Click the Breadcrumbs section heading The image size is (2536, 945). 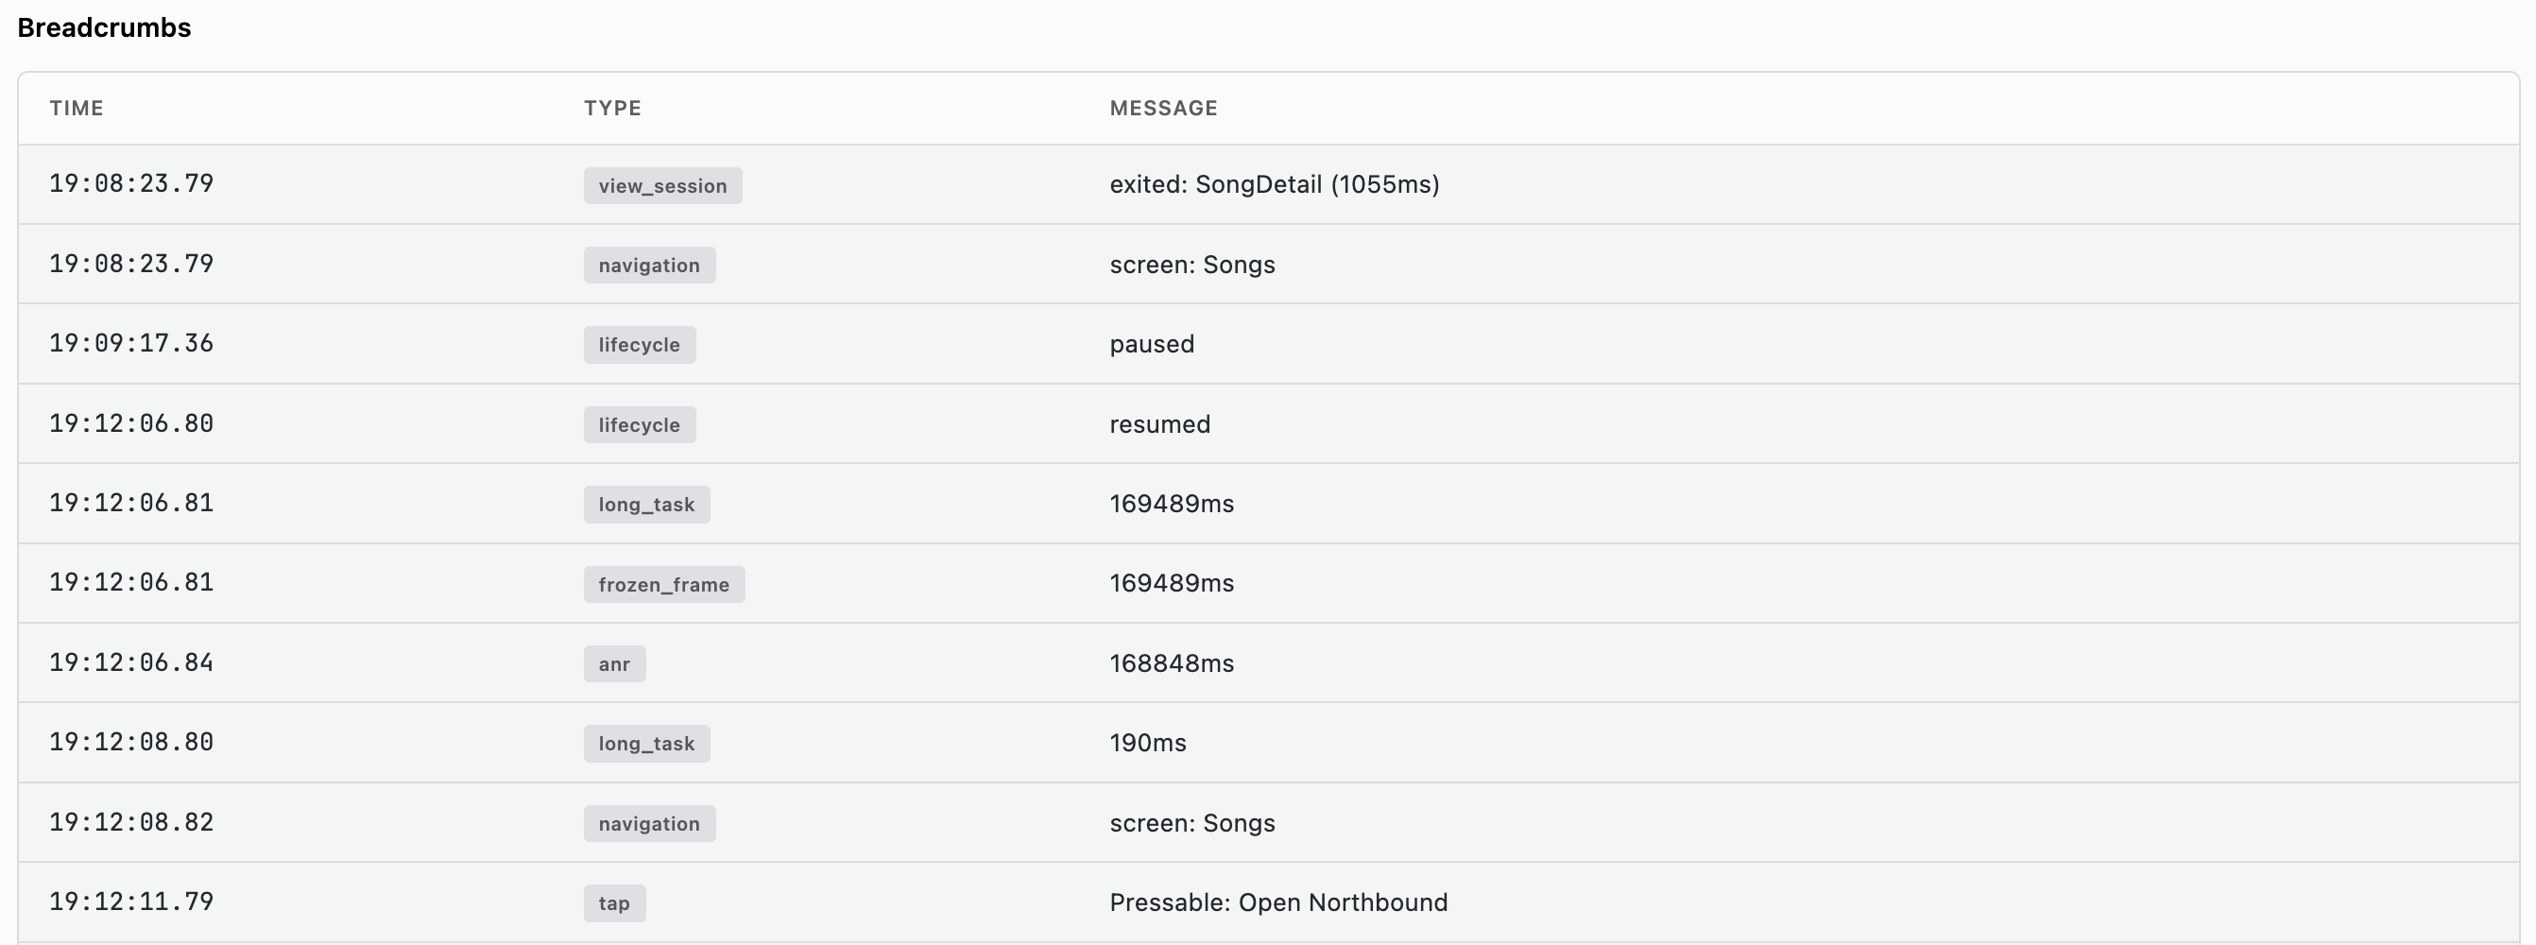[104, 27]
